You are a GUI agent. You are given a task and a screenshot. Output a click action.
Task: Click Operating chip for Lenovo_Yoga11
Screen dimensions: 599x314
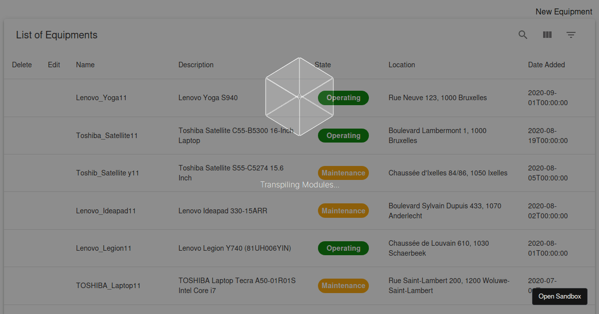pos(343,98)
